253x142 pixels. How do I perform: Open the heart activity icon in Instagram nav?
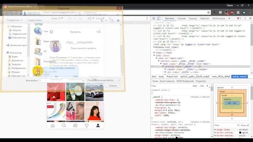point(87,125)
